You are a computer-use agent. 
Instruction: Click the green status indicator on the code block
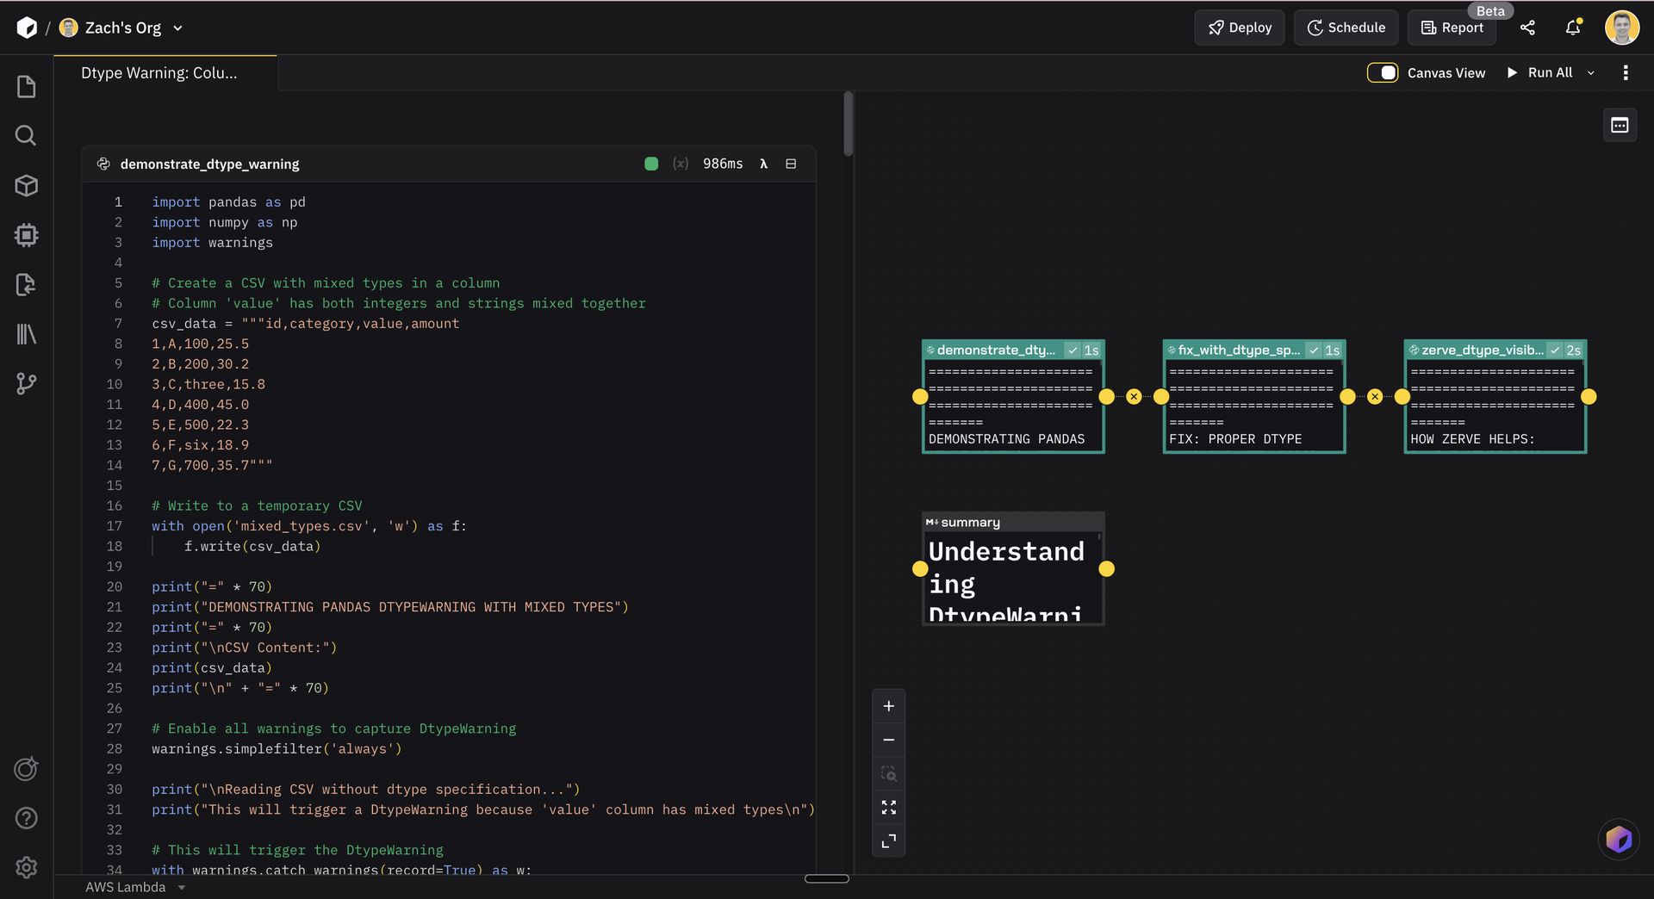point(651,164)
